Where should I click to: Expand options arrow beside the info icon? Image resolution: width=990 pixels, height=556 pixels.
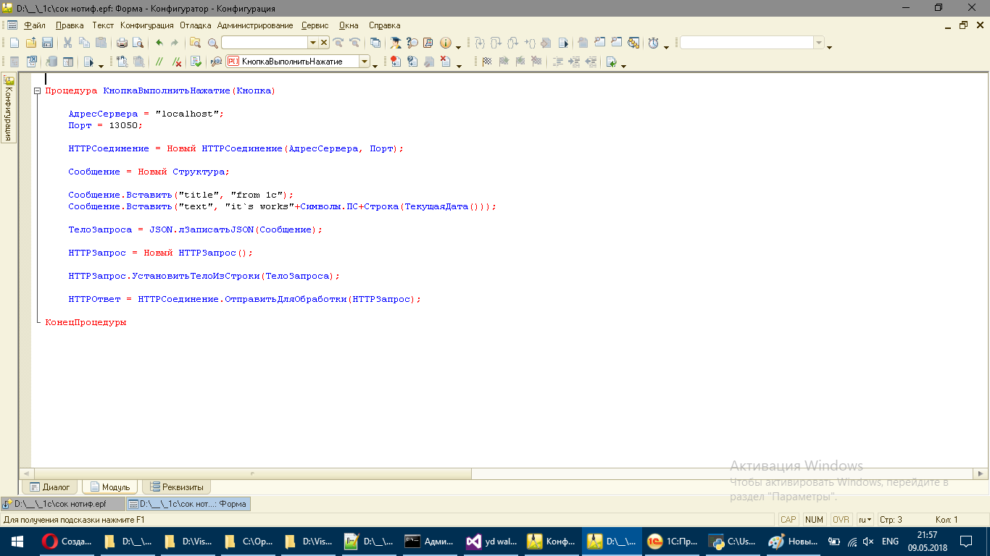(x=458, y=47)
